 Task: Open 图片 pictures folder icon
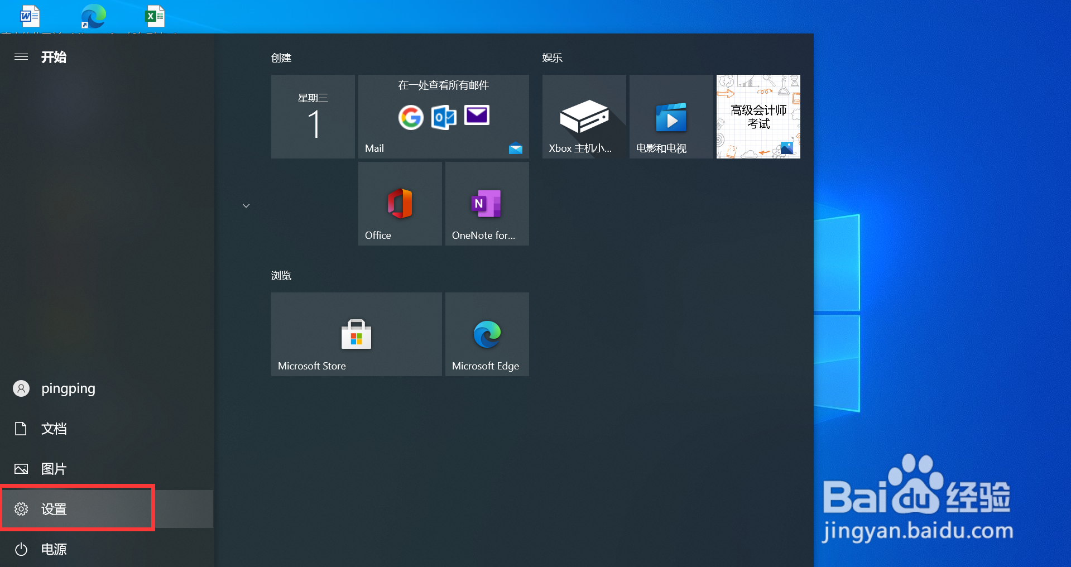coord(21,469)
